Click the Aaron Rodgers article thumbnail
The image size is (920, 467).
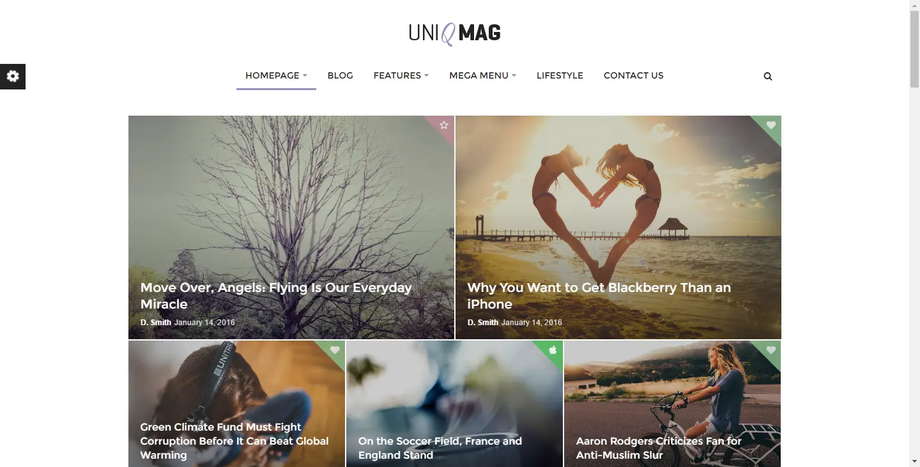coord(673,404)
